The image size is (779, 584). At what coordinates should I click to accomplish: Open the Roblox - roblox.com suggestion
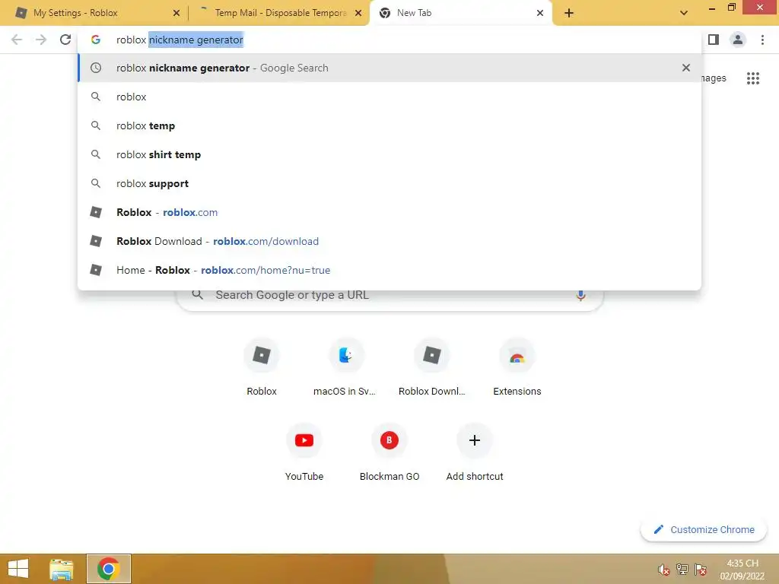coord(389,212)
